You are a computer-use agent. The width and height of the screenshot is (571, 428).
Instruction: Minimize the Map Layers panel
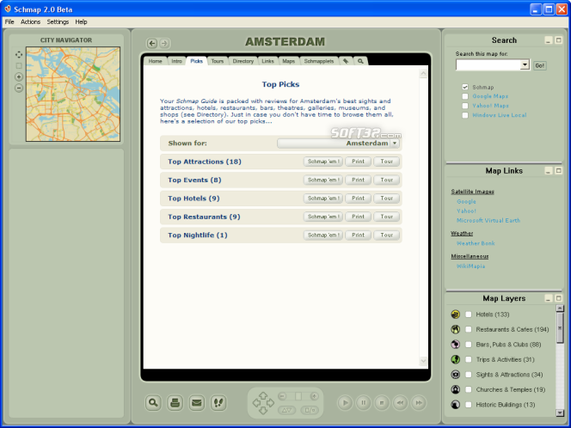[x=549, y=298]
